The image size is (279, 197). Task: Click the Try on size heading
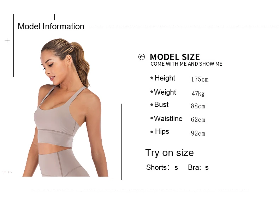[x=170, y=153]
